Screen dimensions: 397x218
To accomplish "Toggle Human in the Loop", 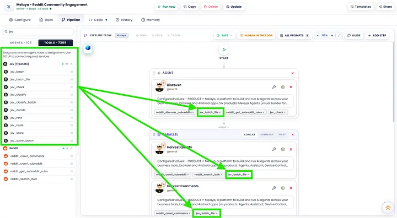I will [x=256, y=35].
